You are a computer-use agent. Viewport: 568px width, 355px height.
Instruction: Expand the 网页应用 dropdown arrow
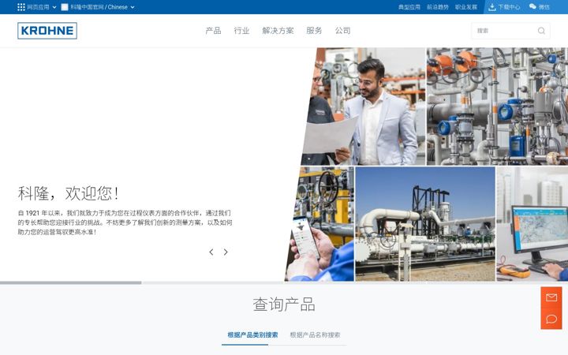coord(54,7)
